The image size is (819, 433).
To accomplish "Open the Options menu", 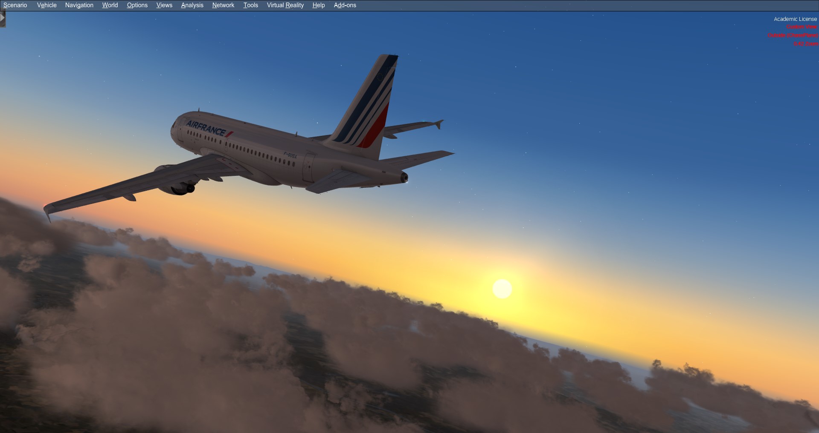I will (x=137, y=5).
